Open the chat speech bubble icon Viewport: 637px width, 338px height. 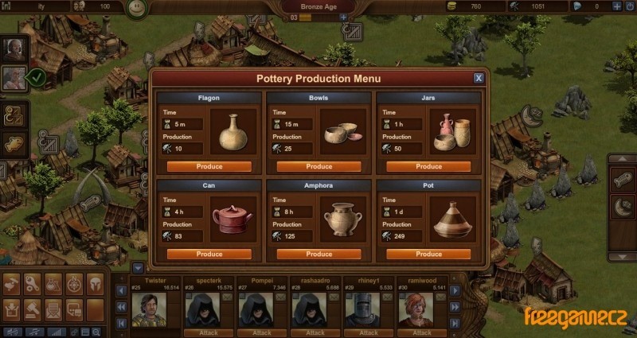74,310
